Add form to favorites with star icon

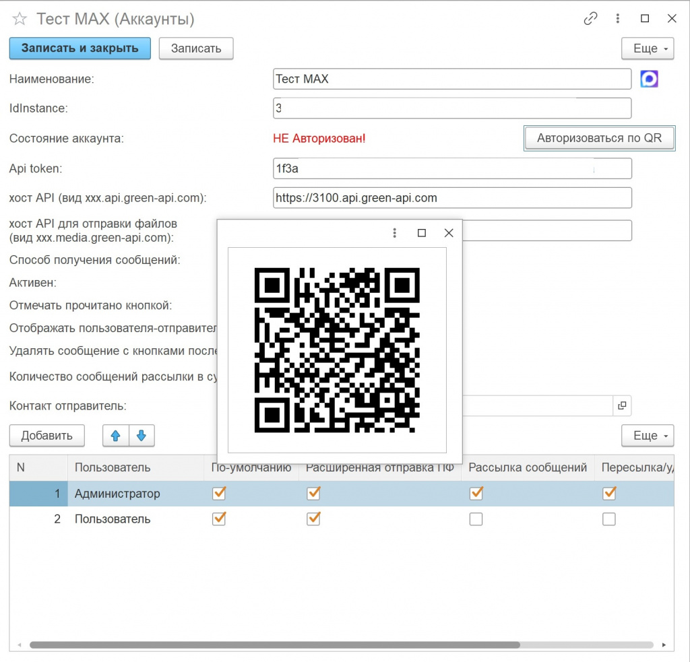[20, 19]
